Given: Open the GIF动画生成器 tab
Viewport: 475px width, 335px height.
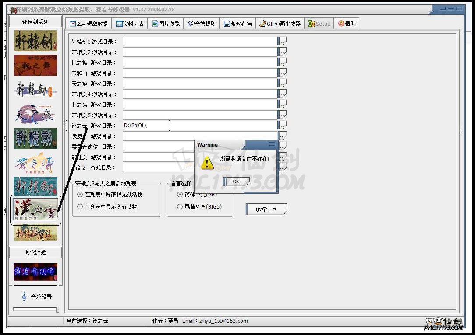Looking at the screenshot, I should tap(280, 24).
